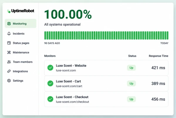This screenshot has width=176, height=118.
Task: Click the UptimeRobot brand name
Action: click(x=23, y=11)
